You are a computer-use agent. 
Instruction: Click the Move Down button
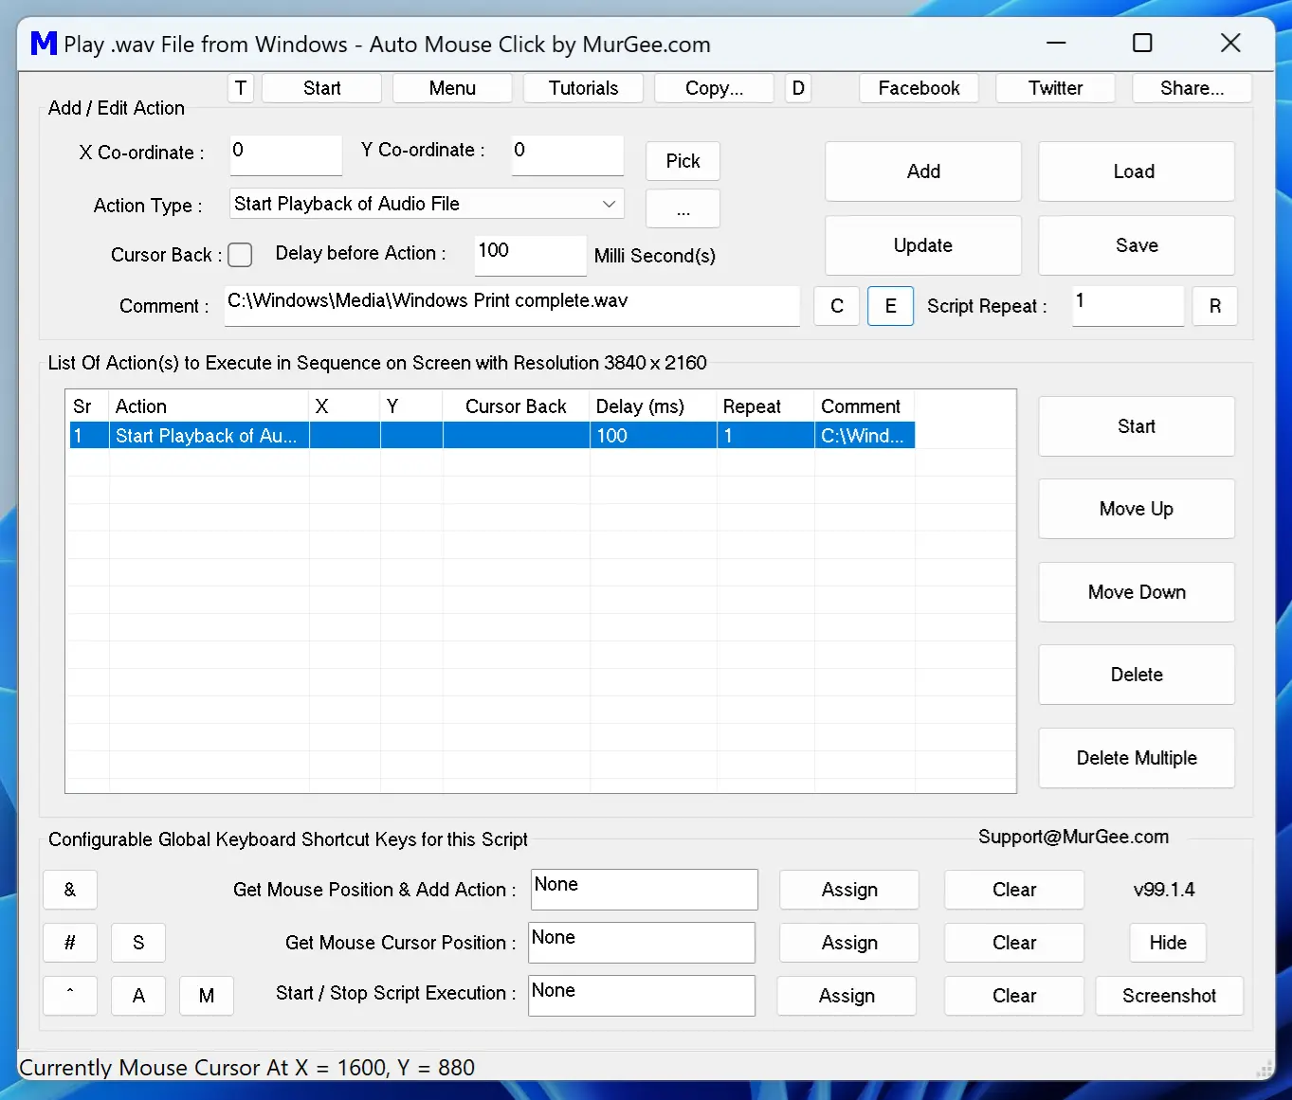[x=1136, y=592]
